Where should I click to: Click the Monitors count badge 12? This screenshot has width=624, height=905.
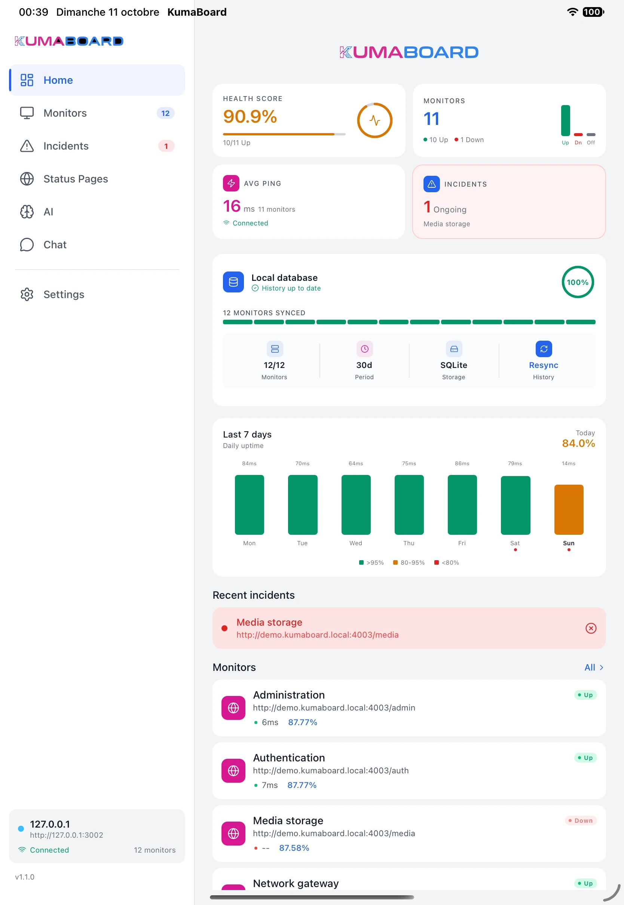(x=165, y=113)
